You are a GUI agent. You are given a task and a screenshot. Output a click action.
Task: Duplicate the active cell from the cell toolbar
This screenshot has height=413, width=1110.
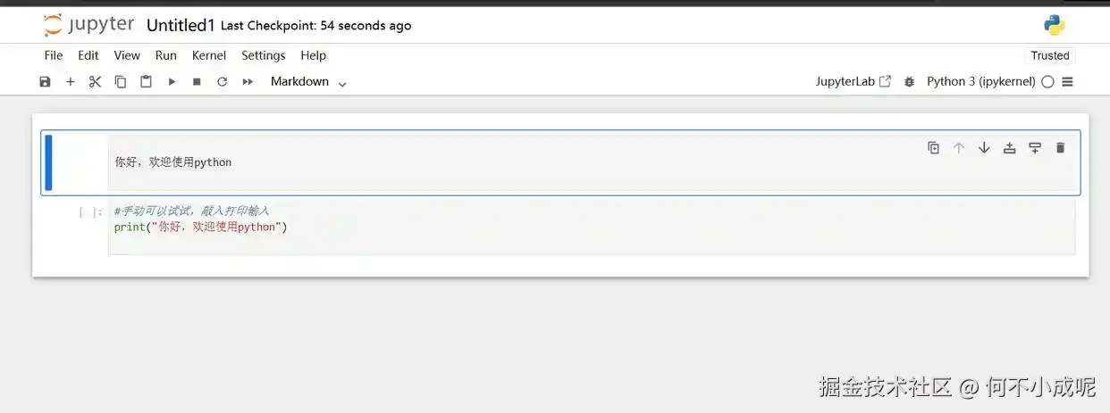933,148
